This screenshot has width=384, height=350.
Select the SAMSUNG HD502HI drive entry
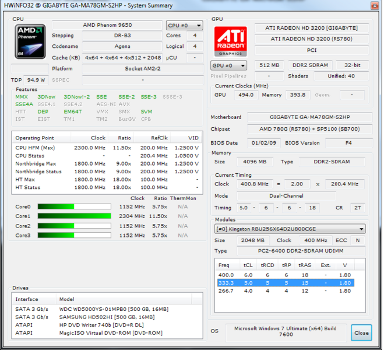pos(107,317)
